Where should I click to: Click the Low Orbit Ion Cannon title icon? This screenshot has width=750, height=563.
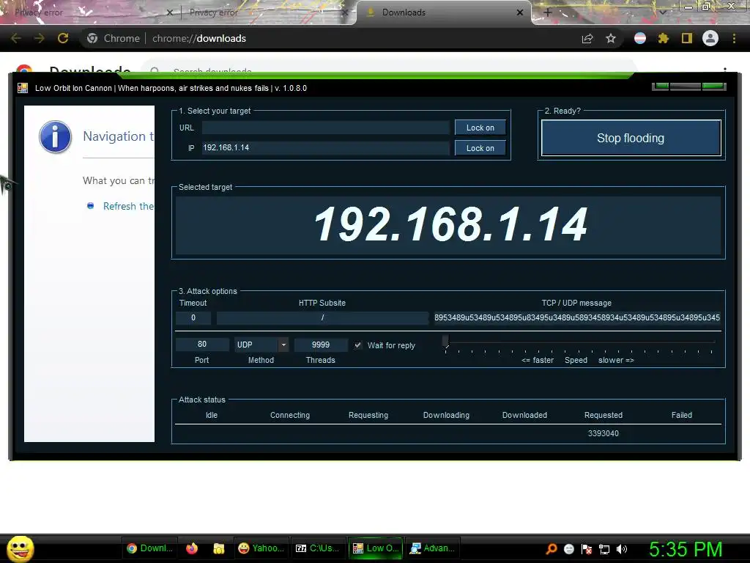point(23,88)
